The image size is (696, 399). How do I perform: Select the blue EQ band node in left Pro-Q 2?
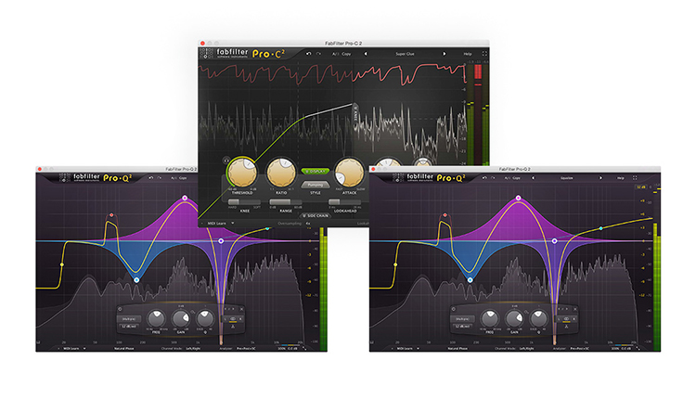[x=136, y=280]
